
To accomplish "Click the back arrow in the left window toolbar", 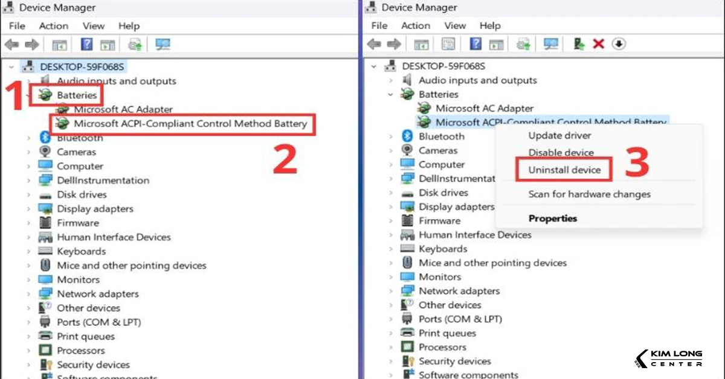I will [x=13, y=45].
